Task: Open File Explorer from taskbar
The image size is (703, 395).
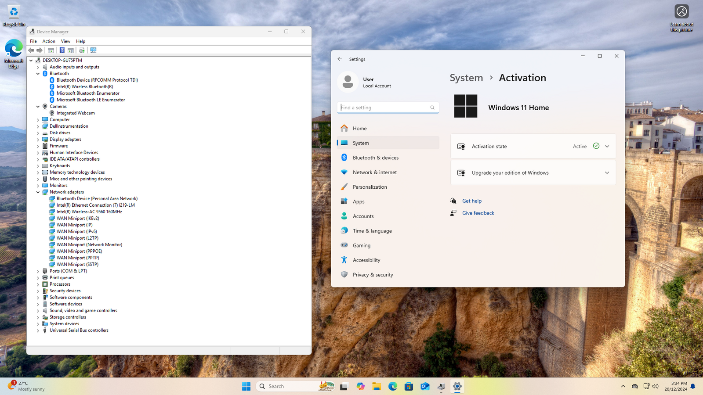Action: [377, 386]
